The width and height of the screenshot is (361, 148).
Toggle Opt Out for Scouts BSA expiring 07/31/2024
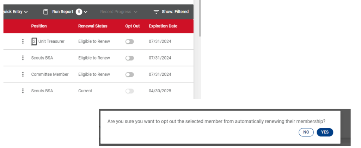(130, 58)
